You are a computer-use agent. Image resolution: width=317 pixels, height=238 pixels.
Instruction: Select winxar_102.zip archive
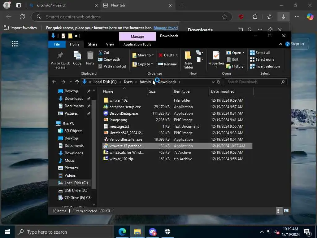(121, 159)
